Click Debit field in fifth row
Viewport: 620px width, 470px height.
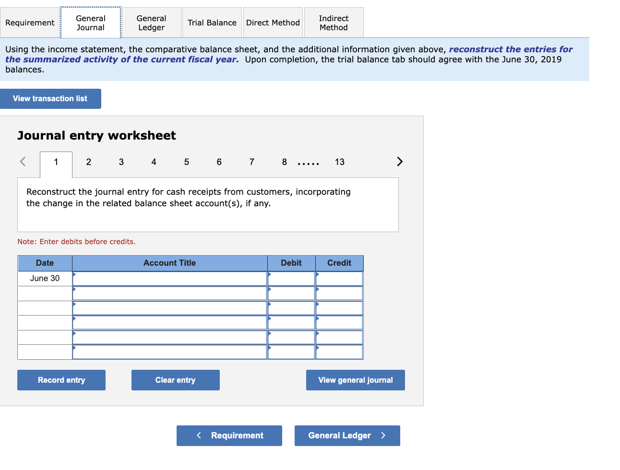291,337
